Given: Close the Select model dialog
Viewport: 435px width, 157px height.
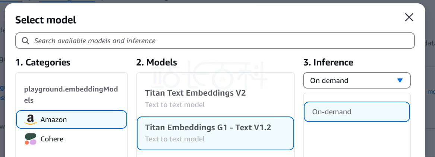Looking at the screenshot, I should (409, 17).
